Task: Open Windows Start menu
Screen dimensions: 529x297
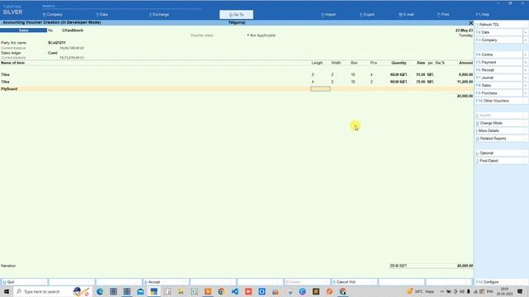Action: point(6,291)
